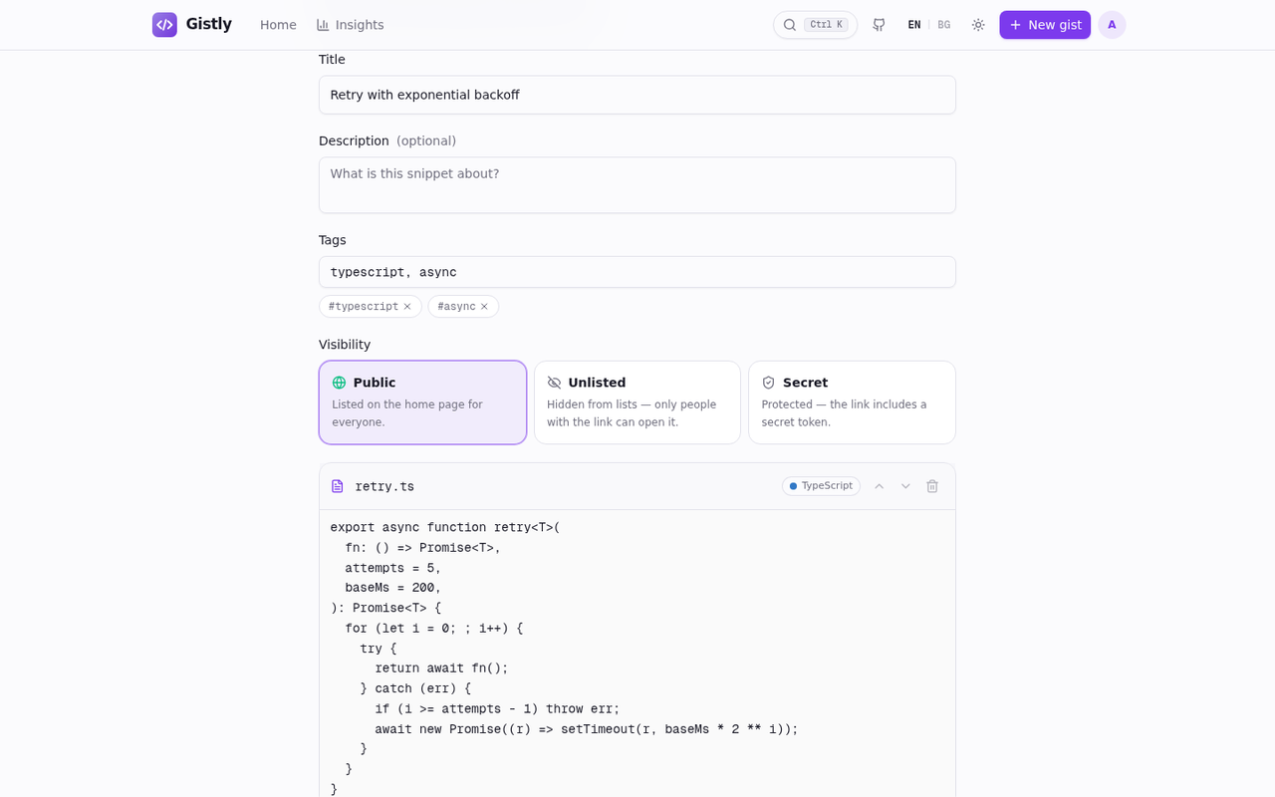Toggle the light/dark theme sun icon
Viewport: 1275px width, 797px height.
(x=978, y=25)
